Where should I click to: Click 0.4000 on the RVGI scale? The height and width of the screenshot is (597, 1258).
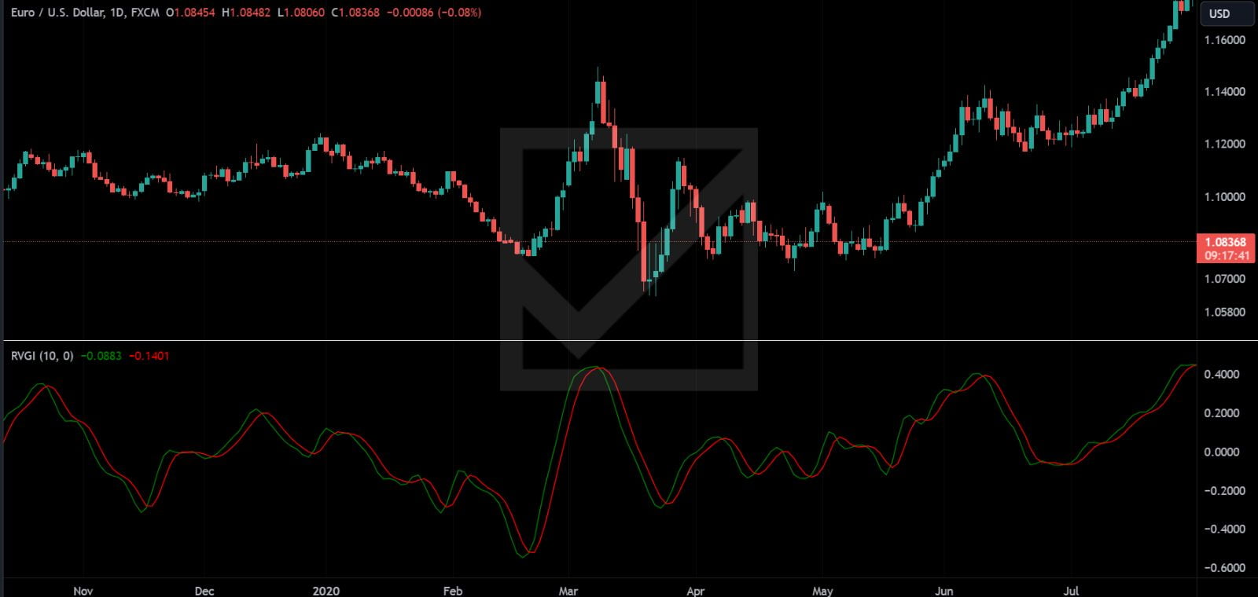[1222, 375]
